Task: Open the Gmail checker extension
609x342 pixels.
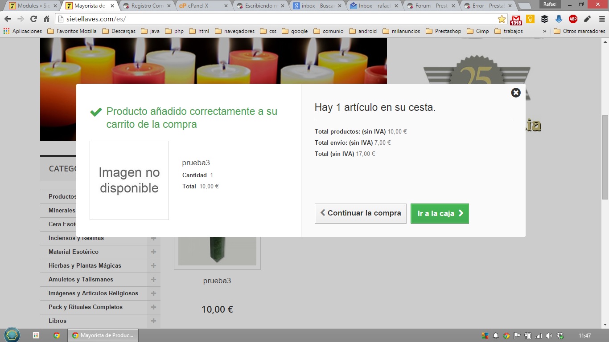Action: 516,19
